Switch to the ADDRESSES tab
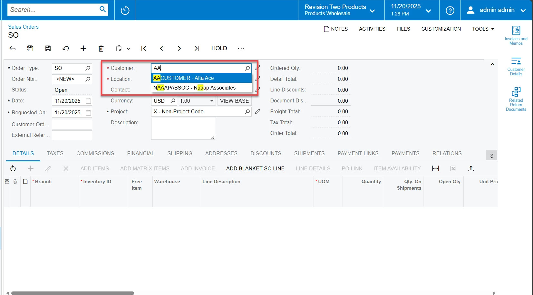 221,153
